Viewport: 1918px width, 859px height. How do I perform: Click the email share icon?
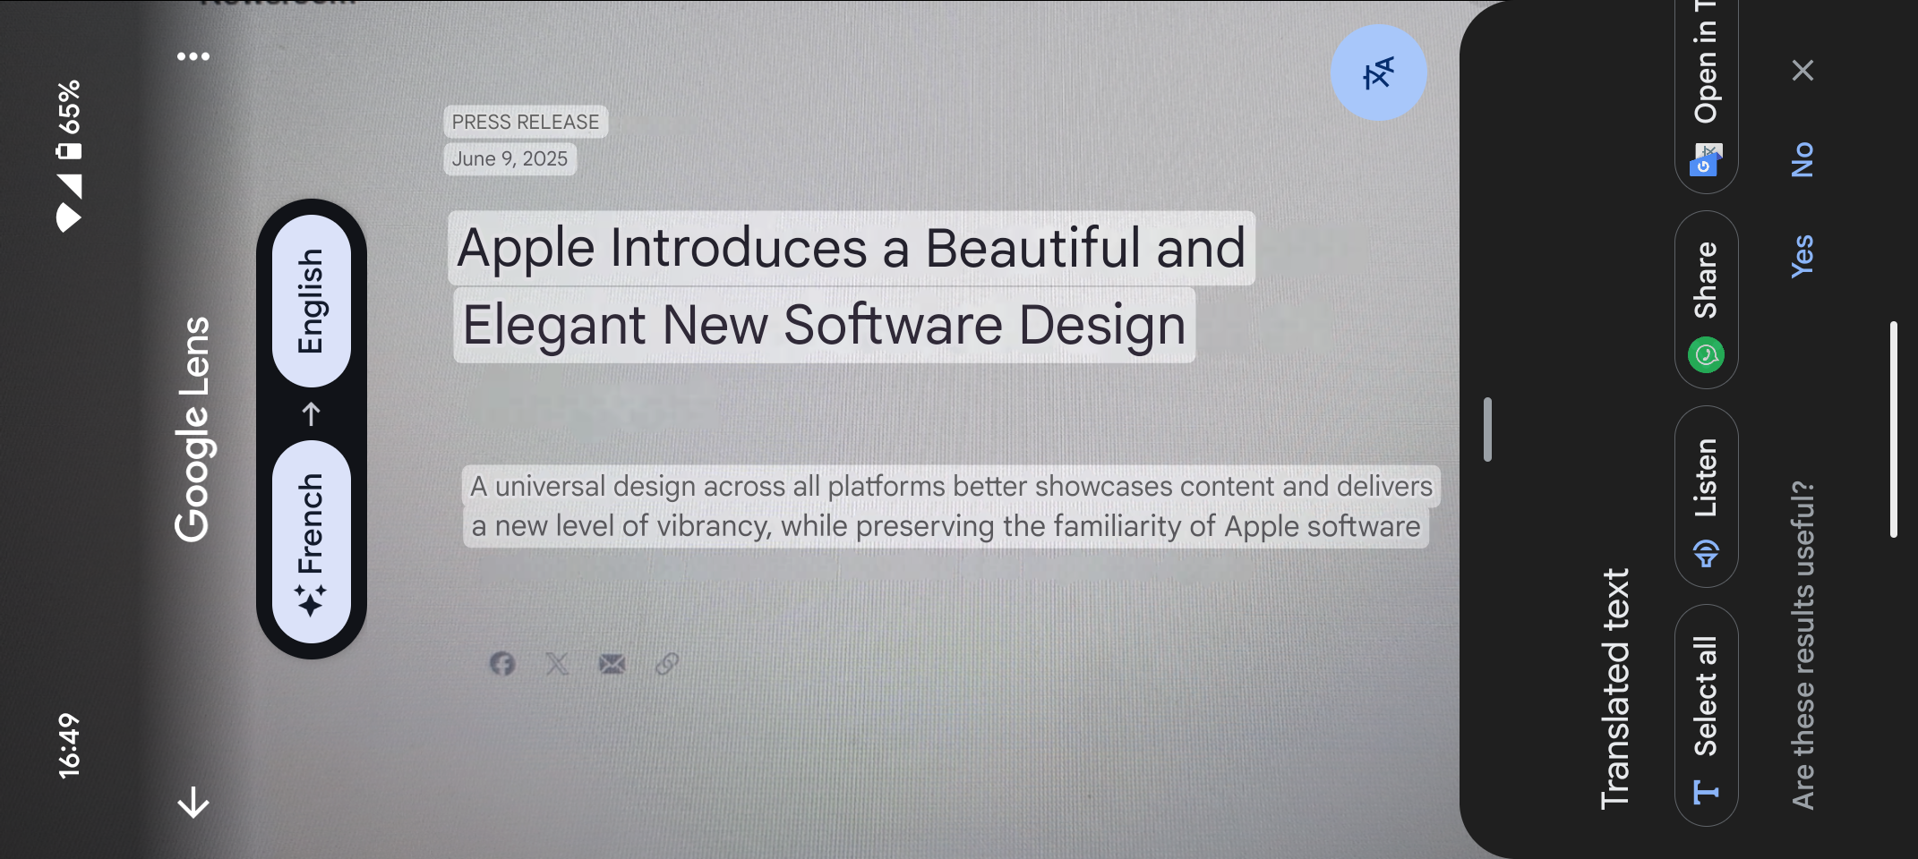point(612,664)
